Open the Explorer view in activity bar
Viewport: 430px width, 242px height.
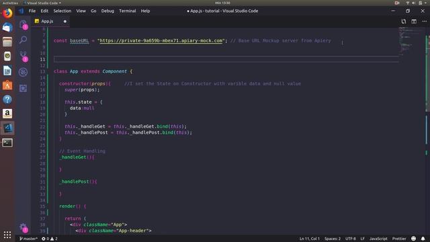point(23,24)
